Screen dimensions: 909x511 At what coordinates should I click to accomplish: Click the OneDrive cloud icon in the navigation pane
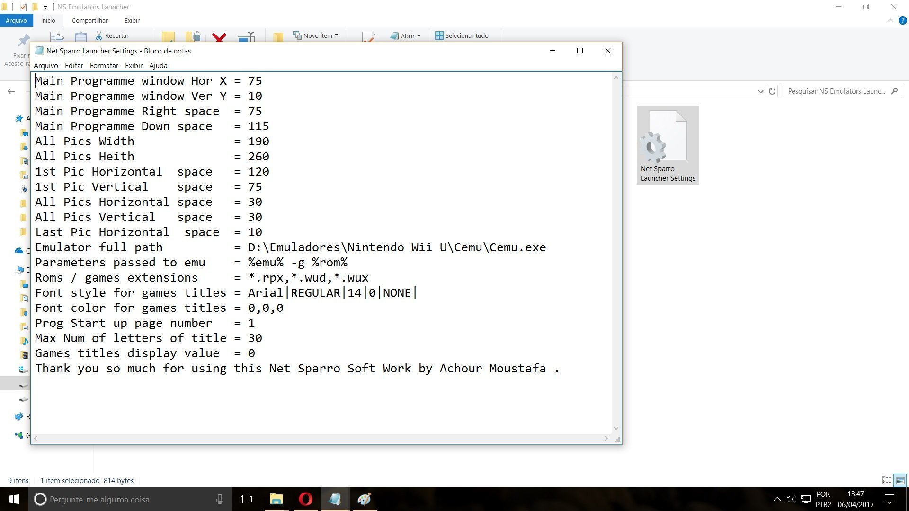19,251
